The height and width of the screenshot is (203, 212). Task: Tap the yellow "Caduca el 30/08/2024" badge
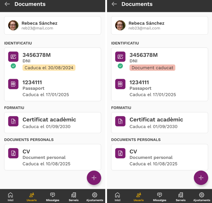pyautogui.click(x=49, y=68)
